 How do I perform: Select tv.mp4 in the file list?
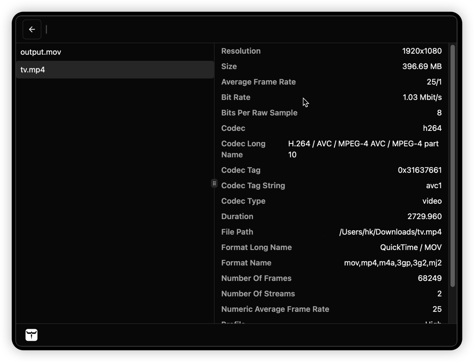coord(33,70)
